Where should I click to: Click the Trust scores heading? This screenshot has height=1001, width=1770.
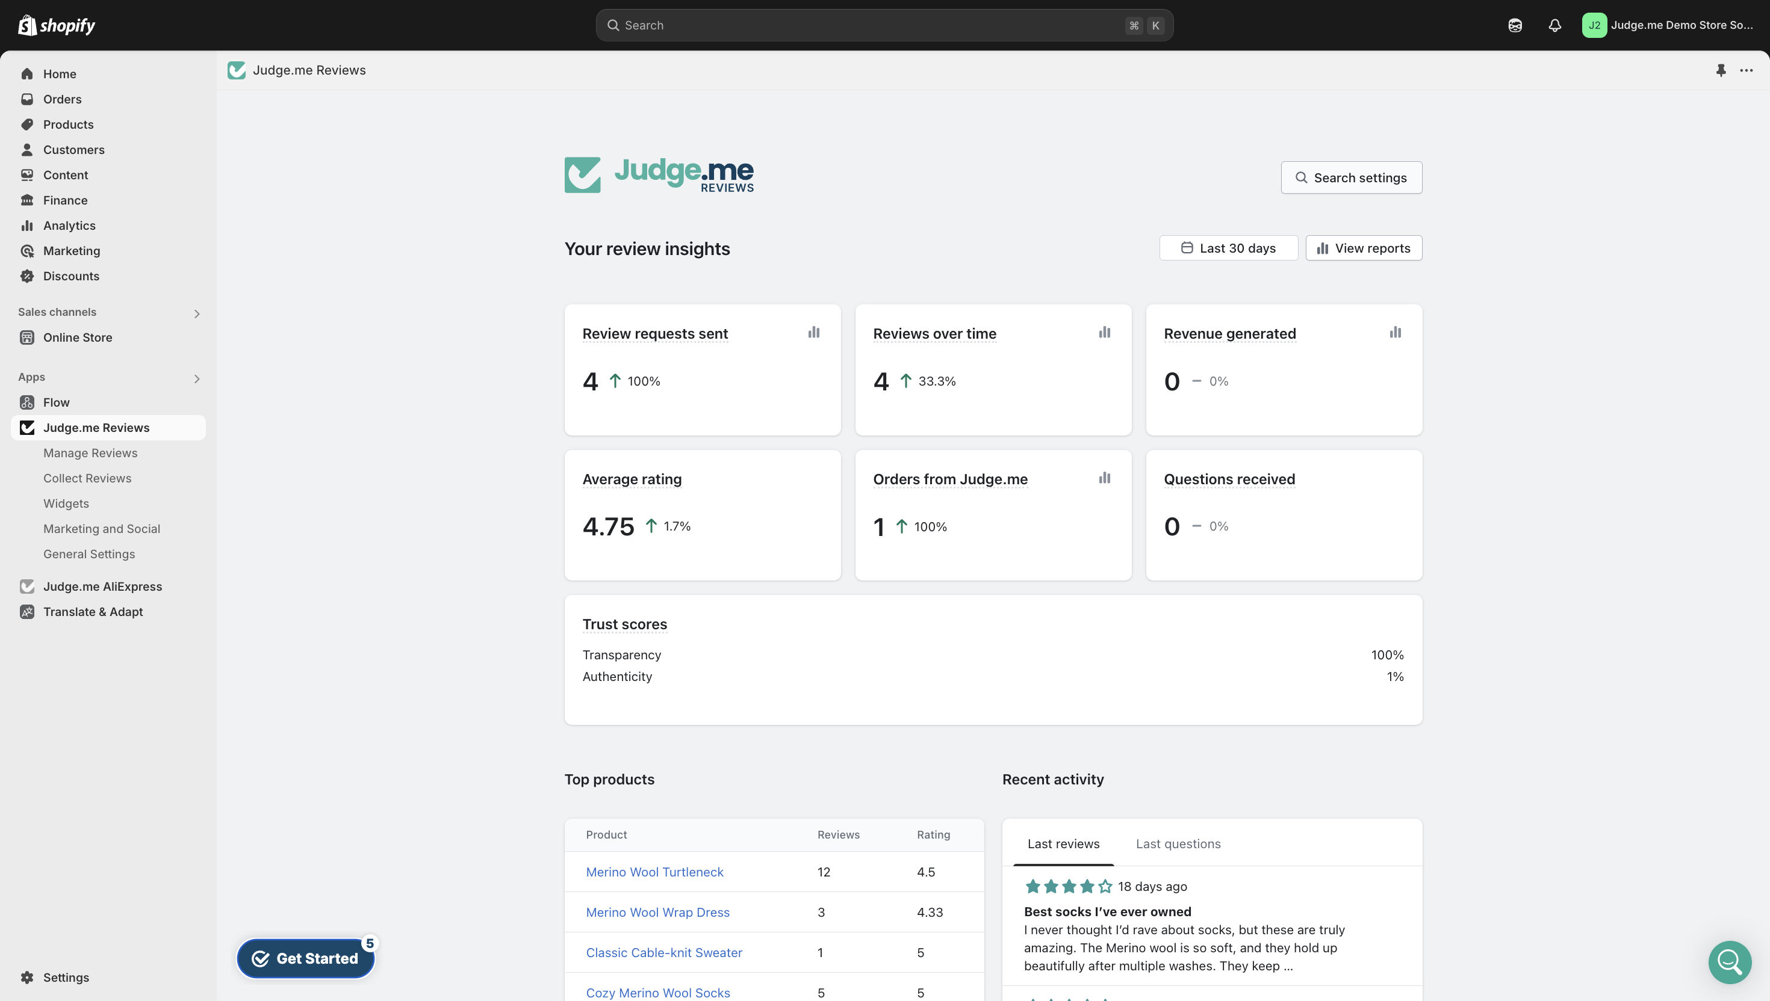point(625,624)
